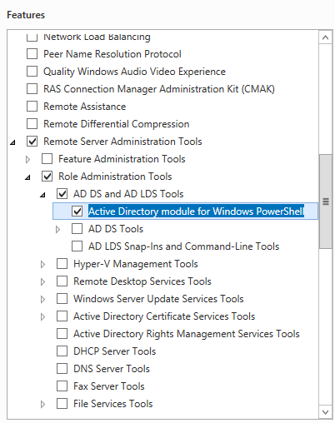Check the Remote Assistance checkbox
This screenshot has width=335, height=423.
point(32,107)
